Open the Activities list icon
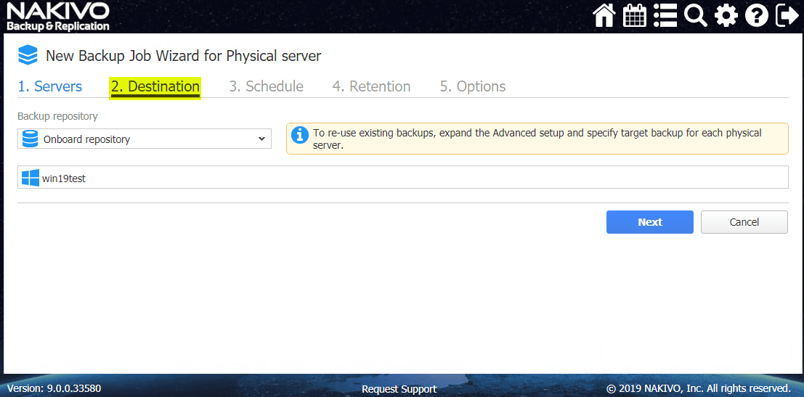804x397 pixels. 665,16
